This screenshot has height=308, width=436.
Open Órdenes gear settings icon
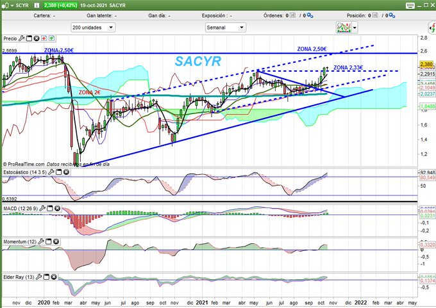pos(310,16)
